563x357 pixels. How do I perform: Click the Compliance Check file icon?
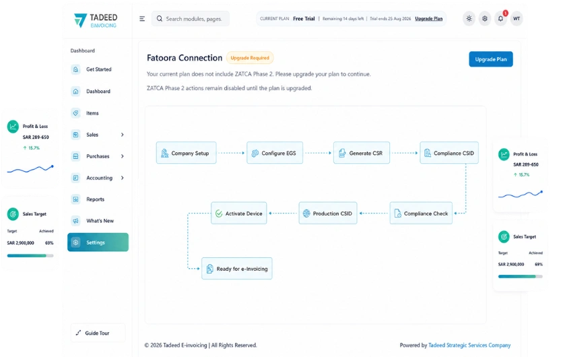[x=397, y=214]
